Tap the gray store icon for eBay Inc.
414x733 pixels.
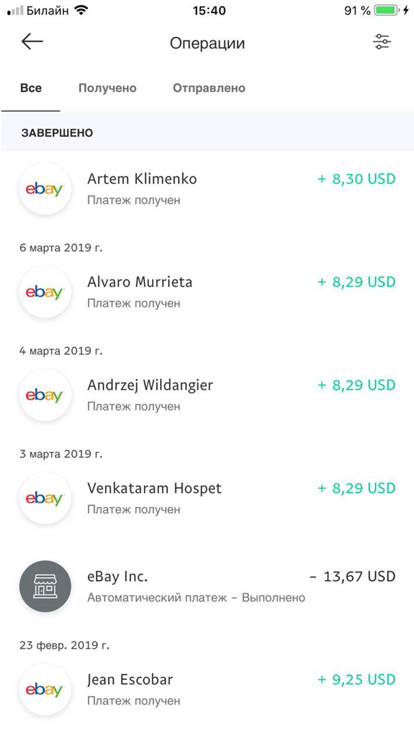pyautogui.click(x=45, y=586)
